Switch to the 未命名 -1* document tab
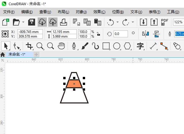This screenshot has height=134, width=184. (20, 55)
